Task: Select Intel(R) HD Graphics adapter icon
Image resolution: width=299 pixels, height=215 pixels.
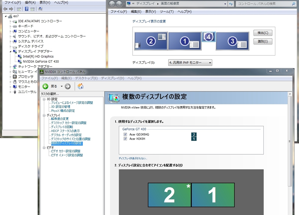Action: coord(20,56)
